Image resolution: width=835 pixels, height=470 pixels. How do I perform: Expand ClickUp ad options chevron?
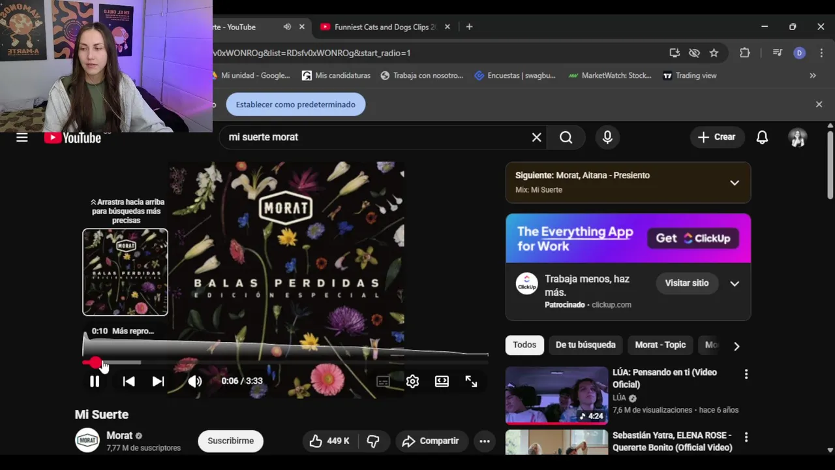tap(735, 283)
